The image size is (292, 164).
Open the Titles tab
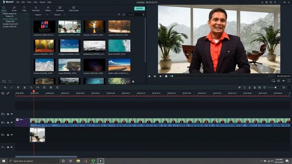point(24,9)
